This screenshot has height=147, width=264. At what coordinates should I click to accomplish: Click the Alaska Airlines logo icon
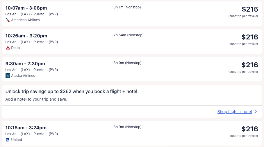tap(8, 76)
